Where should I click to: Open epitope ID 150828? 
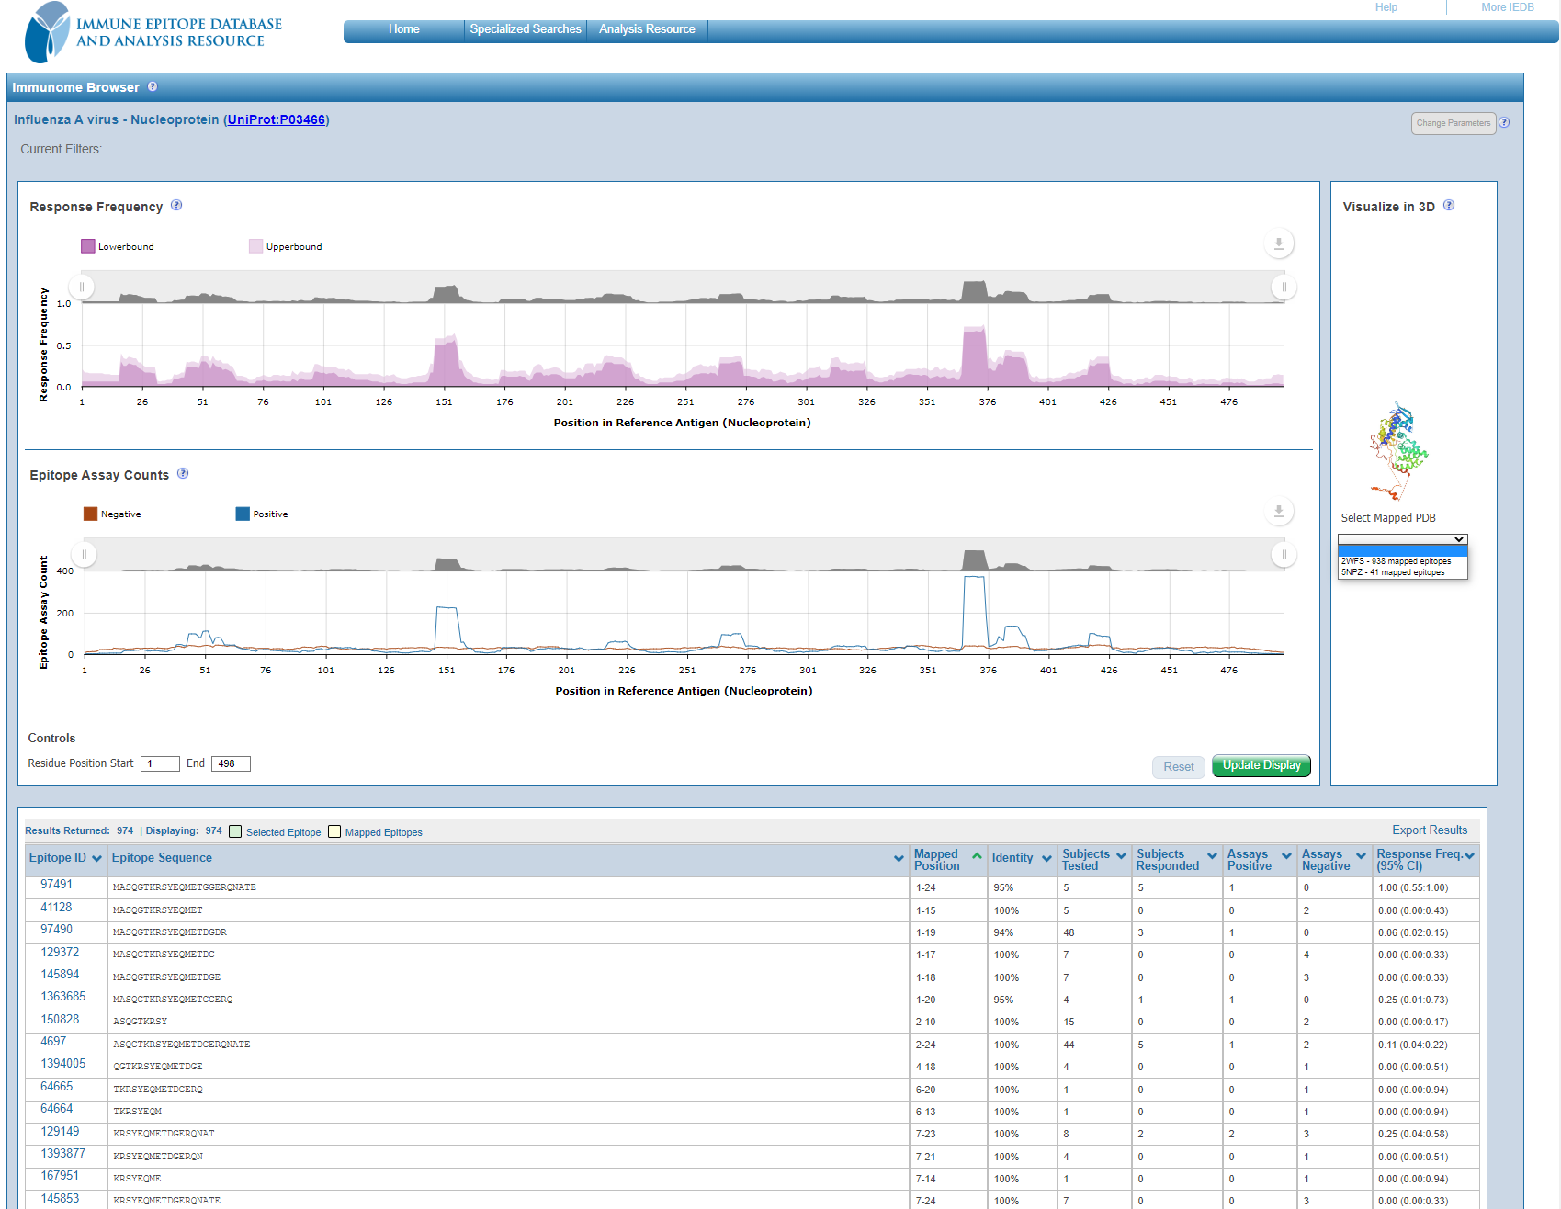[x=60, y=1020]
